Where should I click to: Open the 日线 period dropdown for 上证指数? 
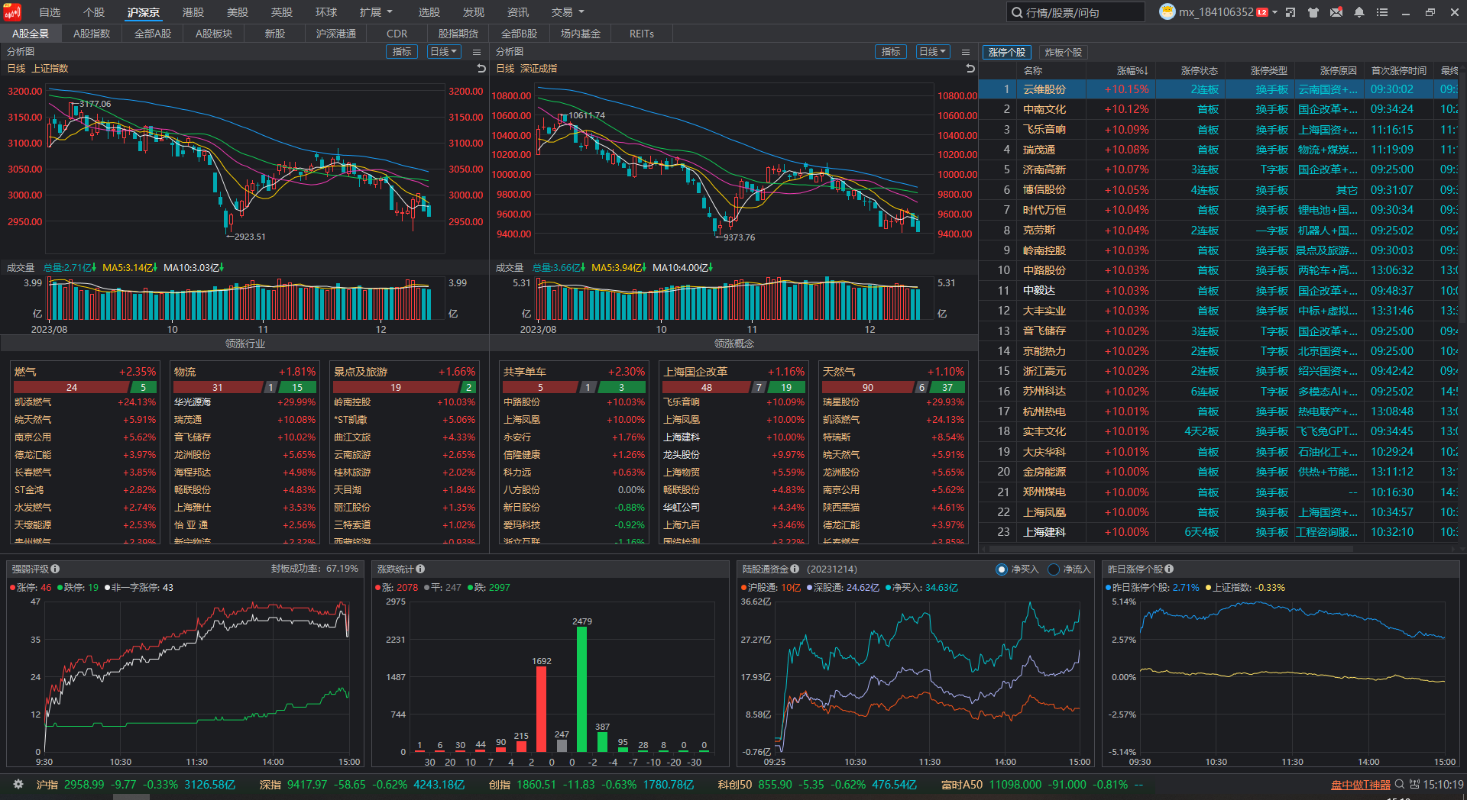[444, 52]
